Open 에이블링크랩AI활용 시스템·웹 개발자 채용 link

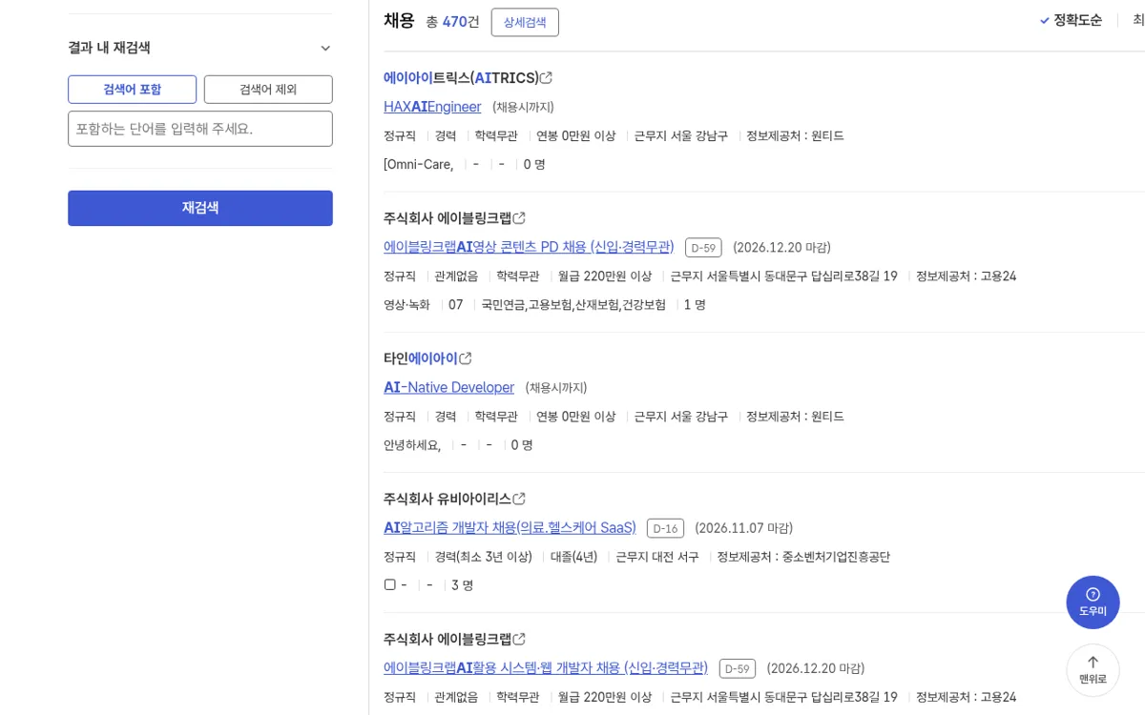546,667
